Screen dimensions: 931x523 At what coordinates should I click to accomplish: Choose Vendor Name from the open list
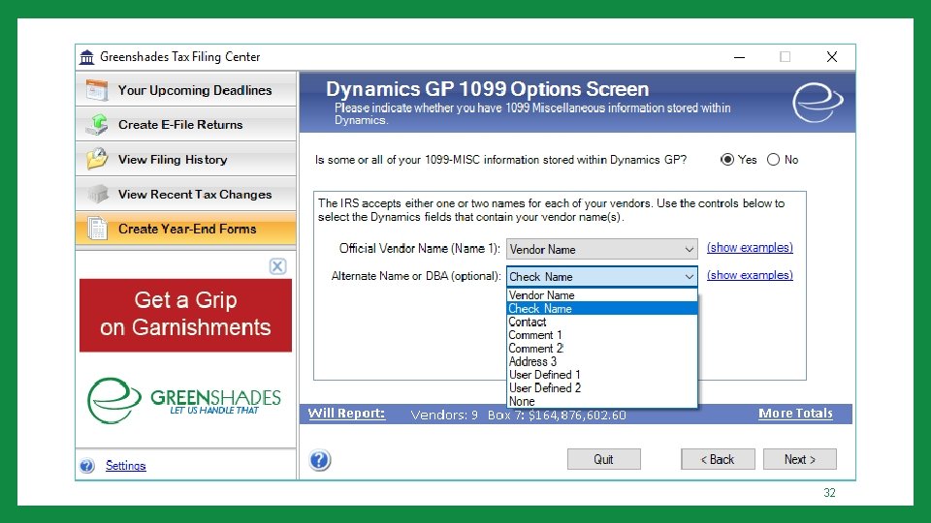601,295
